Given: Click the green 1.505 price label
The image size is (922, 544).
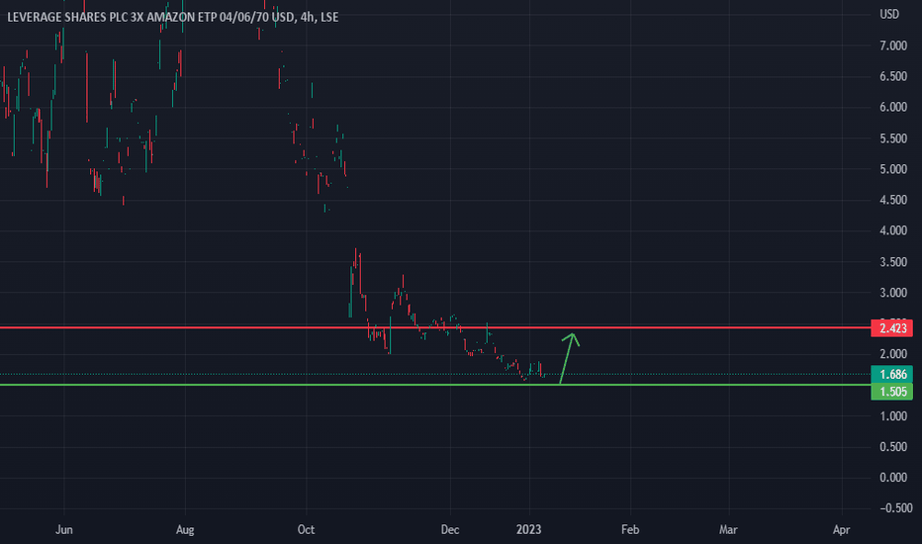Looking at the screenshot, I should (x=891, y=392).
